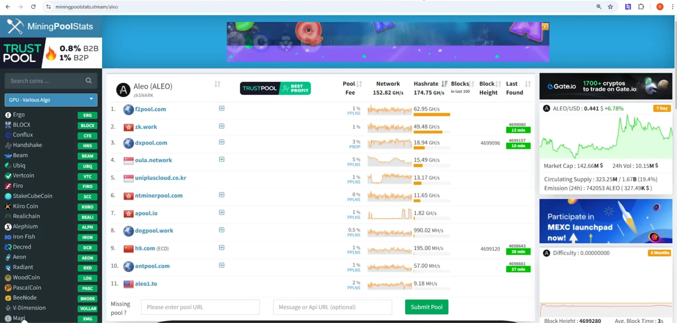Open the profile avatar icon
Image resolution: width=677 pixels, height=323 pixels.
[660, 7]
